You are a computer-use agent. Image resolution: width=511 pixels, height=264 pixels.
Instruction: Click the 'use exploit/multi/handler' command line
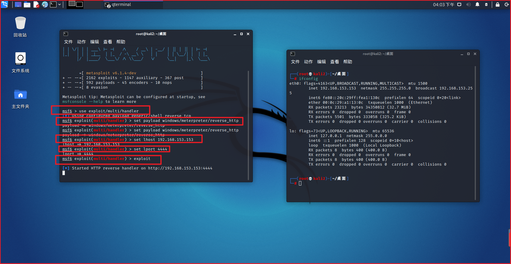point(101,111)
